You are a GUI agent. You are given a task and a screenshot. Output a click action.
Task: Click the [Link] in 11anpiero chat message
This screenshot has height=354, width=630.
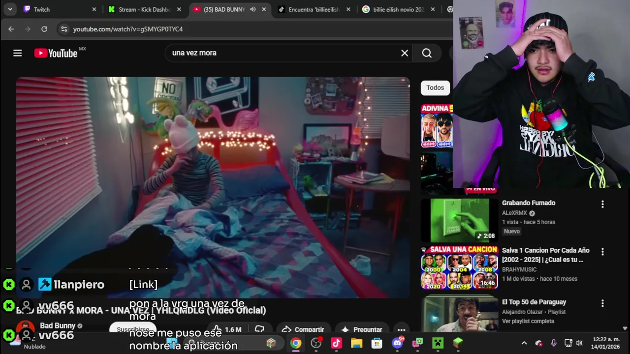click(x=143, y=284)
